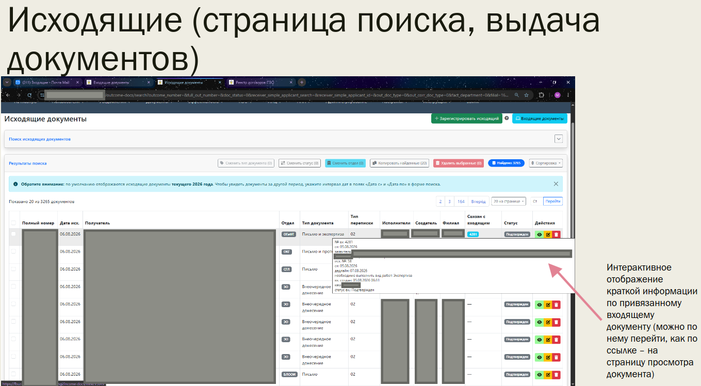Expand the Поиск исходящих документов panel chevron
The image size is (701, 386).
click(558, 139)
